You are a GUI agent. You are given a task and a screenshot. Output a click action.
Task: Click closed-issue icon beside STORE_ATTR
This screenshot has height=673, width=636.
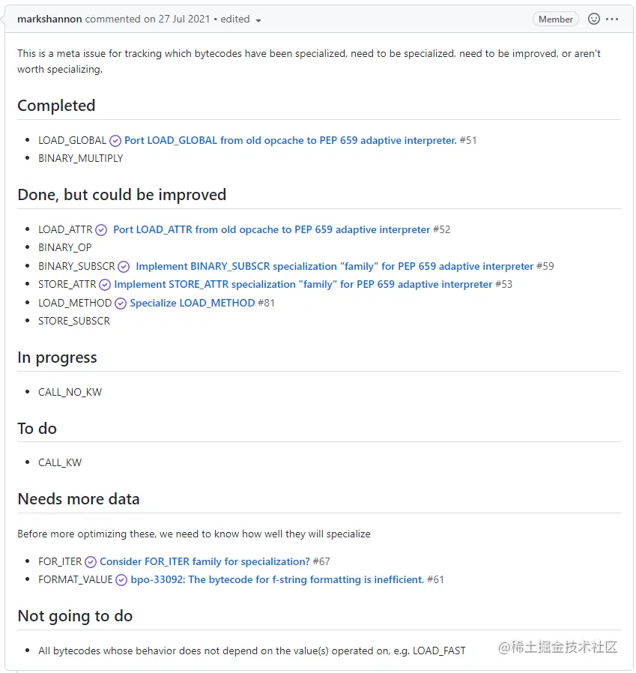pos(105,285)
